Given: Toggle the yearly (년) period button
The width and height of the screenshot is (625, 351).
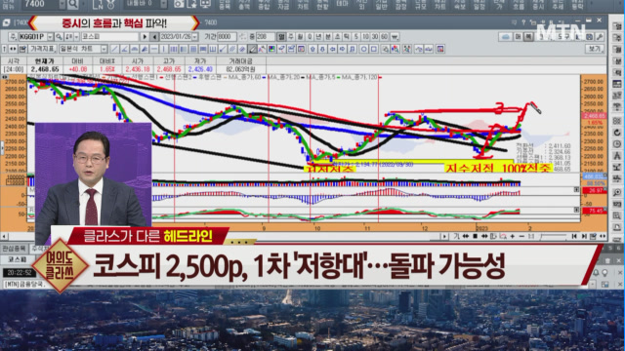Looking at the screenshot, I should coord(318,37).
